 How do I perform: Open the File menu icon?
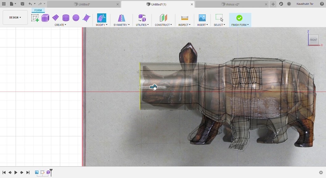click(12, 4)
